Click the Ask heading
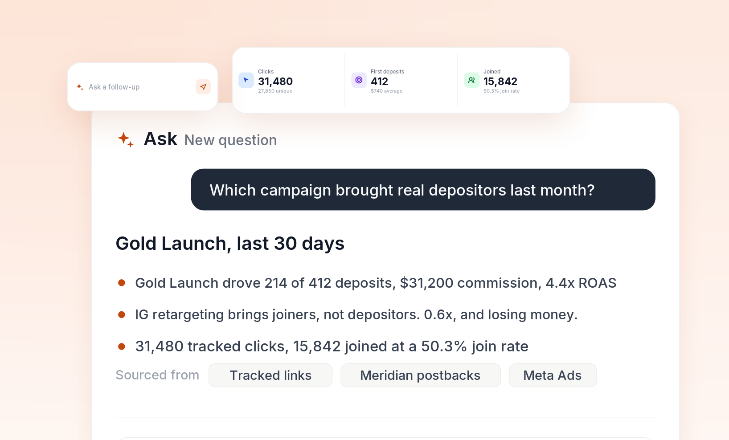Screen dimensions: 729x440 click(160, 139)
